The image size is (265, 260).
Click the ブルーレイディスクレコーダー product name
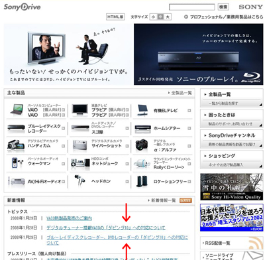pos(44,128)
